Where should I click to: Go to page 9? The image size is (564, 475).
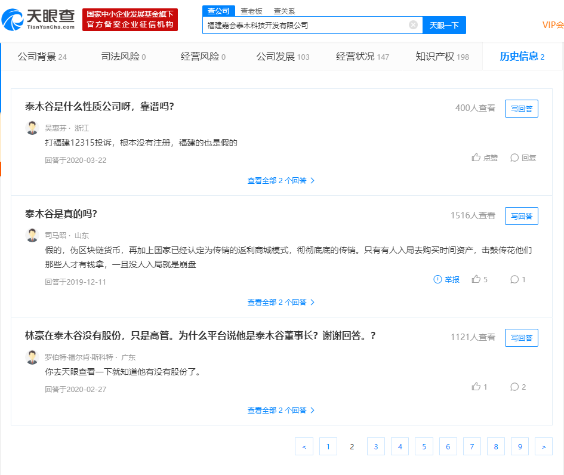click(x=520, y=446)
